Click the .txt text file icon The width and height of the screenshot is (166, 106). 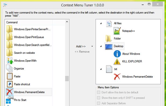point(109,69)
